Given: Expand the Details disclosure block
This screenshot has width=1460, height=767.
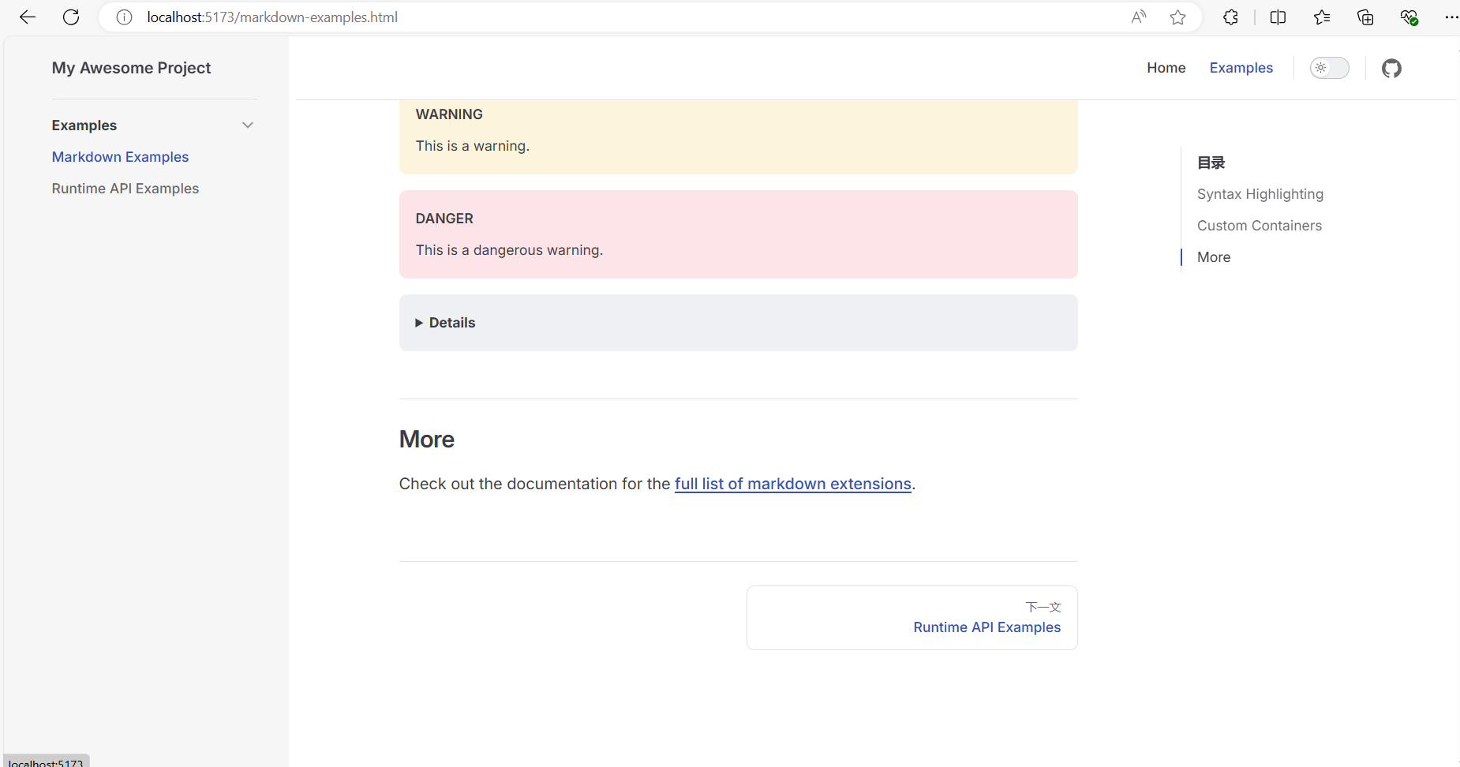Looking at the screenshot, I should 445,323.
